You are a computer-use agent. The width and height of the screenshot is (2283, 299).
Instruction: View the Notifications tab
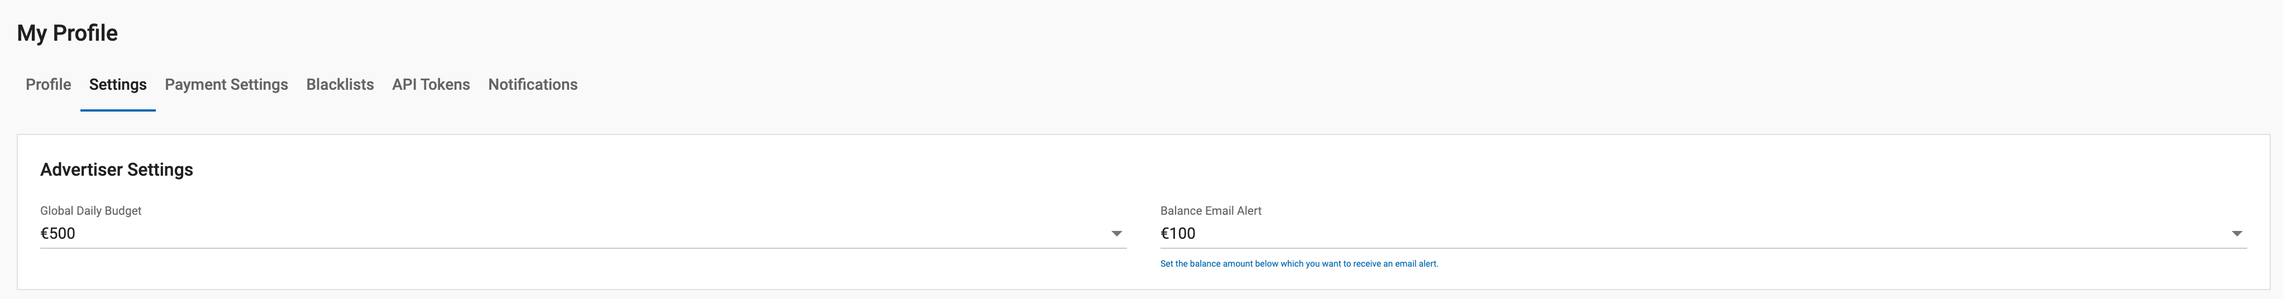pyautogui.click(x=533, y=85)
